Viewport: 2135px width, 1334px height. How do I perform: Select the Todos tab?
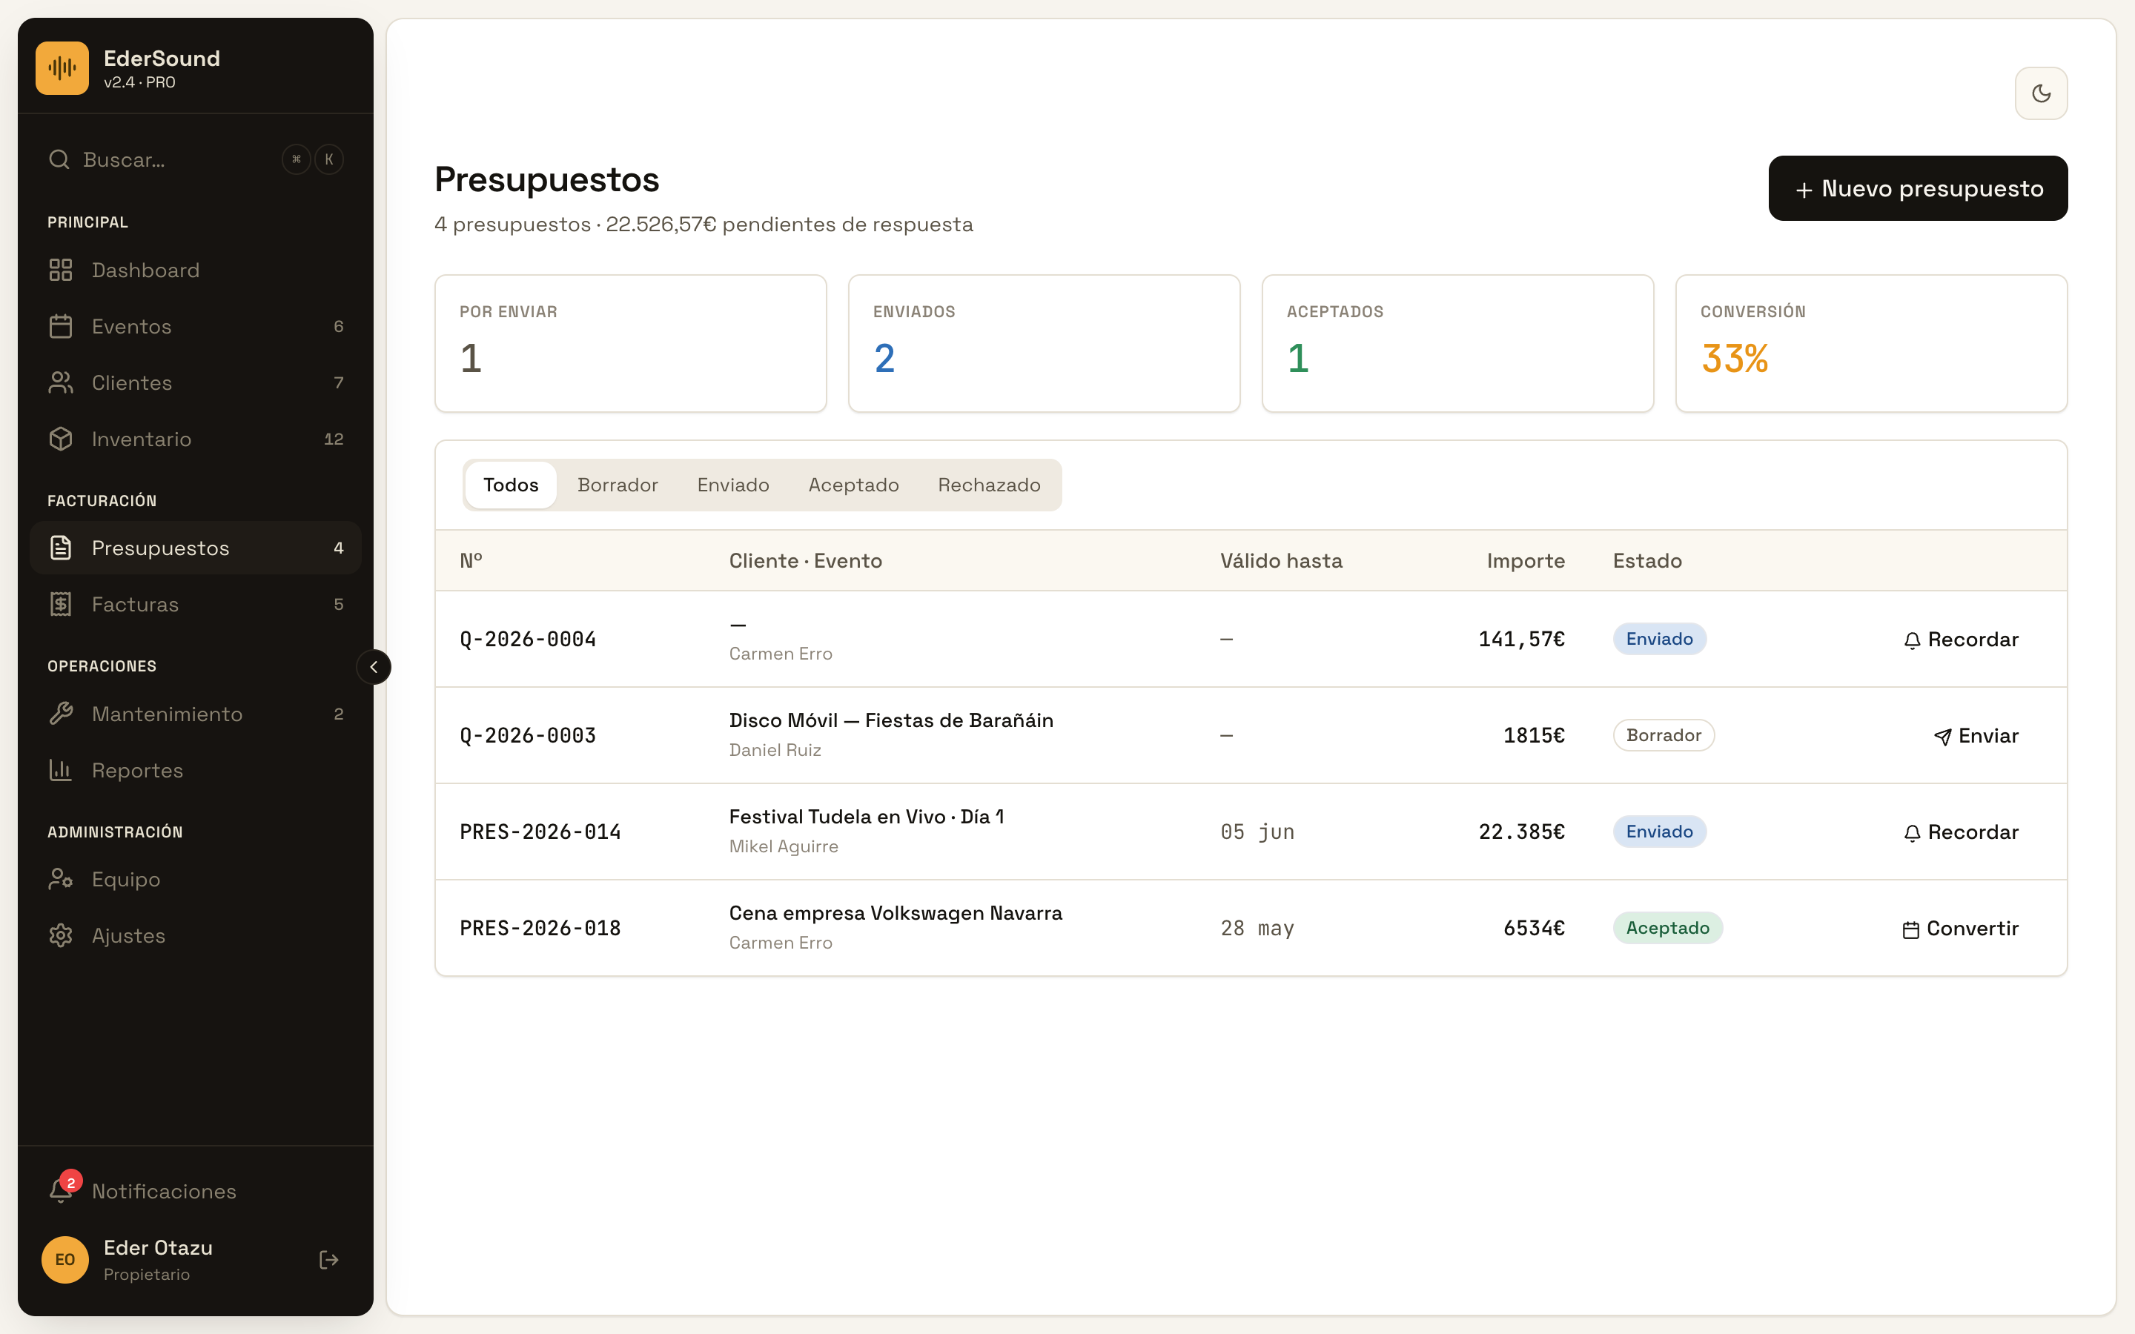coord(511,485)
